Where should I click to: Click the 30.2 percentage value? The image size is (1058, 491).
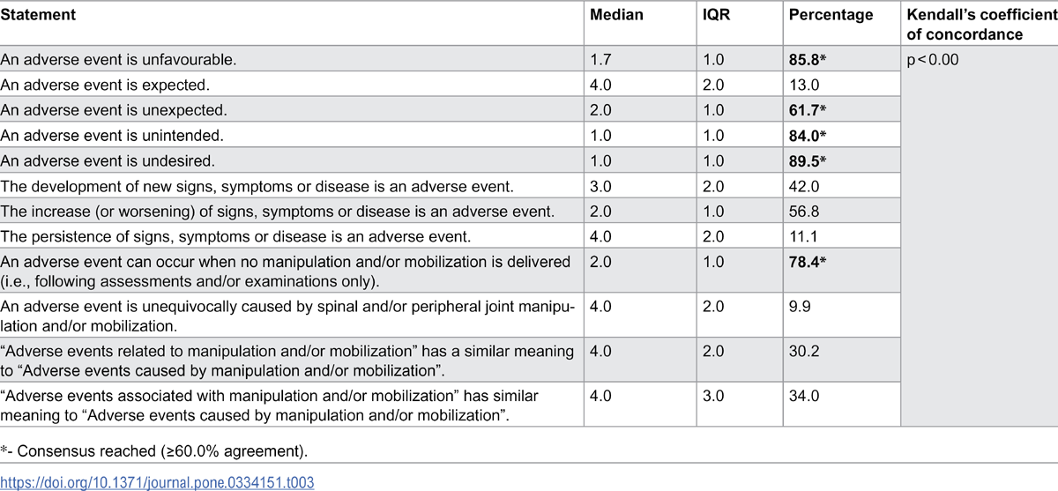[803, 351]
